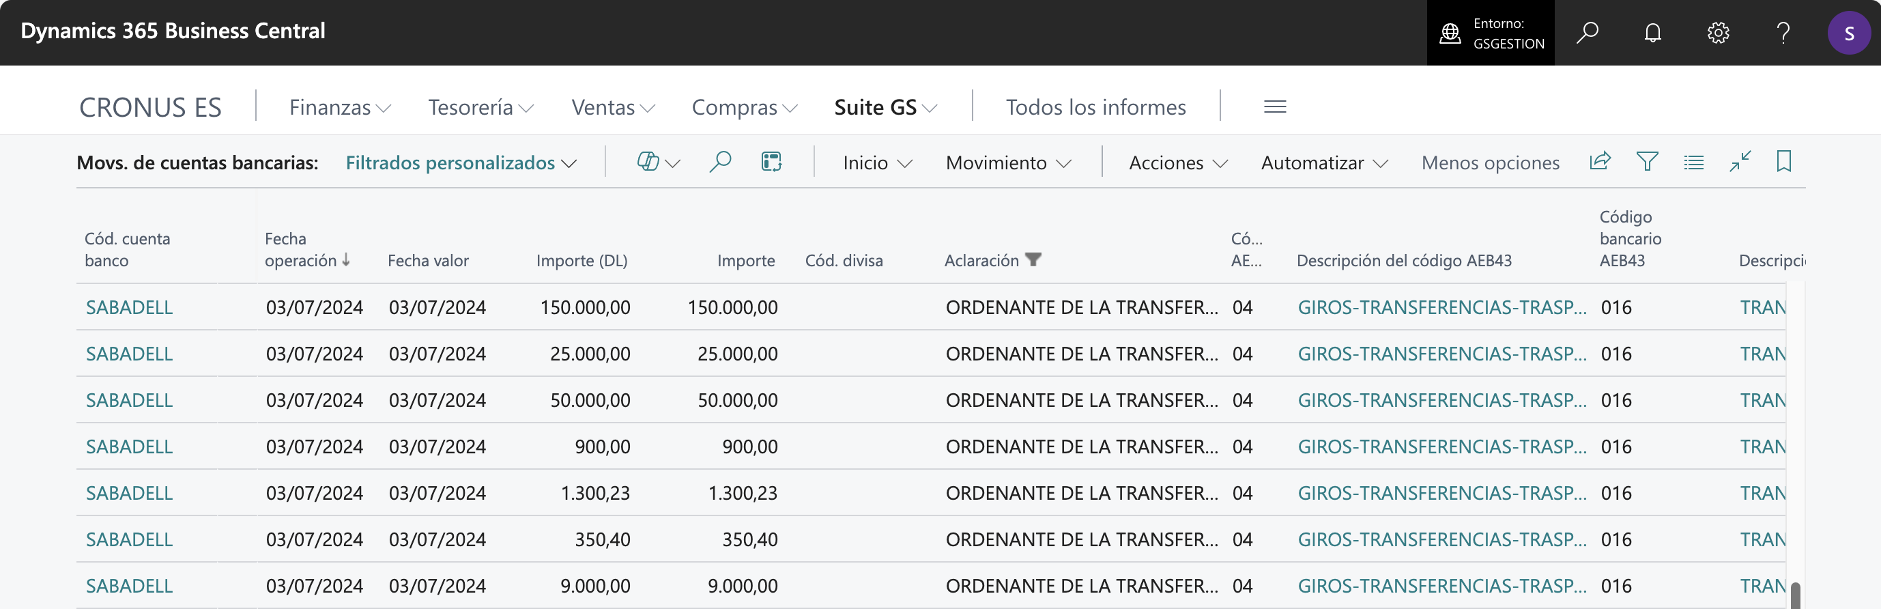Click the CRONUS ES company name
Screen dimensions: 1881x609
point(150,107)
